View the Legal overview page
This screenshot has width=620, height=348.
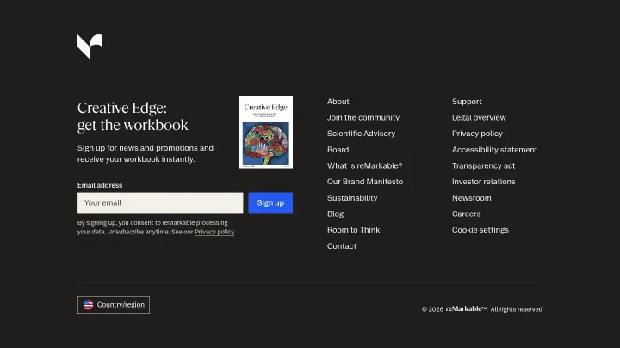click(479, 117)
